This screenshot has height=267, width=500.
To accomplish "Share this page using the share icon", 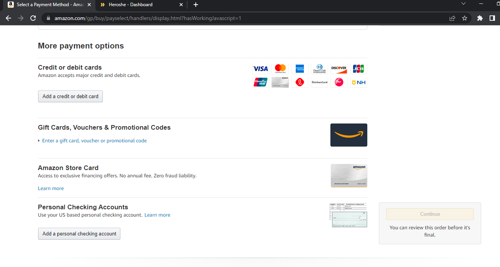I will (452, 18).
